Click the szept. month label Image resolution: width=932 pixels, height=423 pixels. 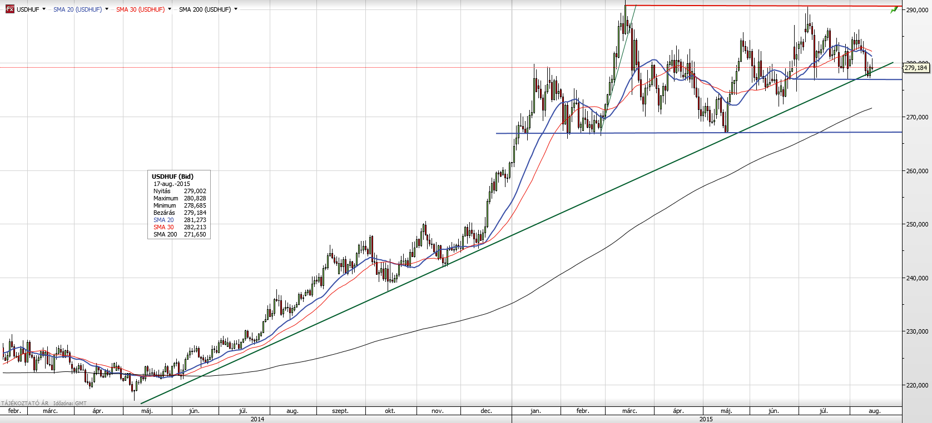coord(340,411)
